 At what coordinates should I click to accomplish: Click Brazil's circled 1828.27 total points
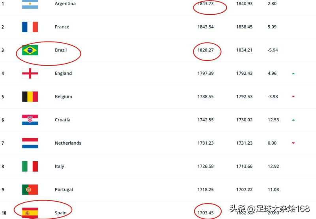pyautogui.click(x=205, y=50)
